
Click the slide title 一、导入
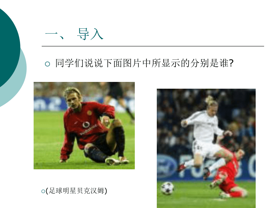point(74,34)
